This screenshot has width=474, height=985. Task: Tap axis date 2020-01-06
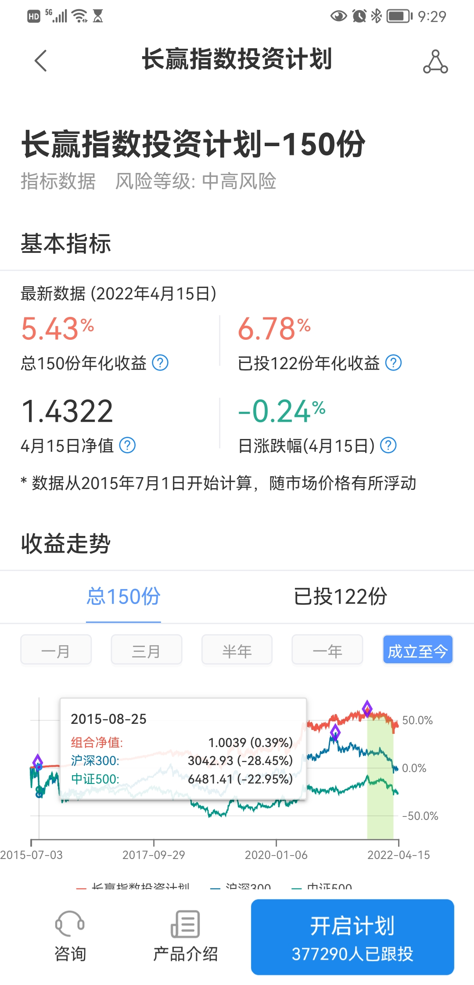(x=276, y=855)
